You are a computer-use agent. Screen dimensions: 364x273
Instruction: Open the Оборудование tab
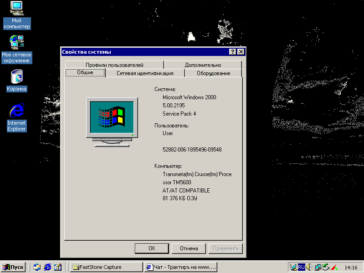[x=213, y=73]
